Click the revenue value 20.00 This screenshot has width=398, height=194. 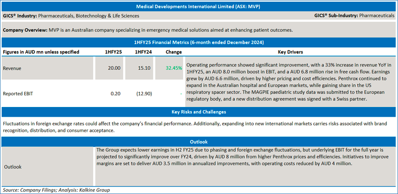pyautogui.click(x=115, y=68)
